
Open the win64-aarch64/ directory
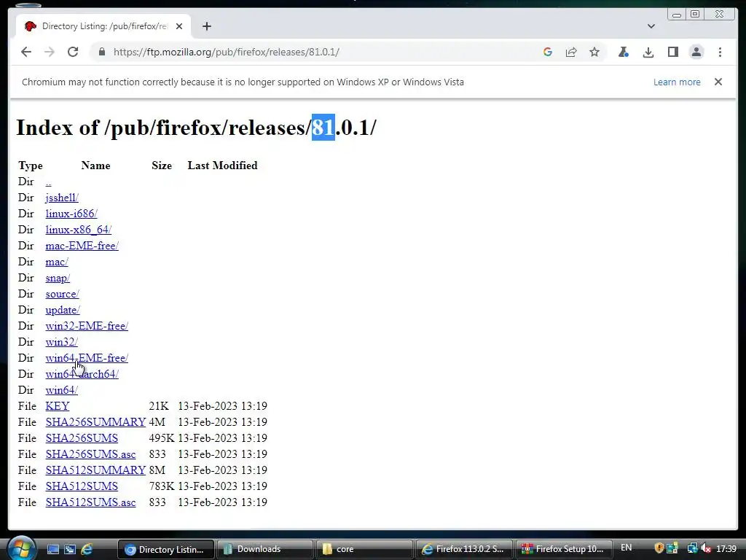[82, 374]
